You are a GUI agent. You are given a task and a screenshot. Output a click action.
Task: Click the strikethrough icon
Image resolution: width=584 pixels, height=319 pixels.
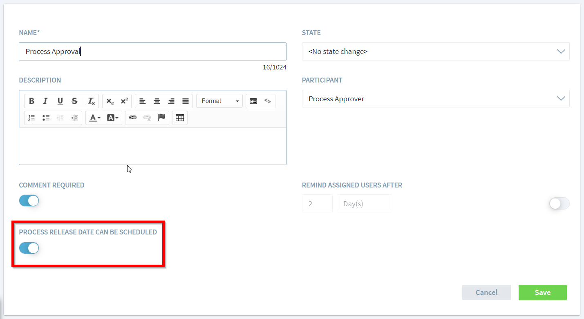pos(74,101)
